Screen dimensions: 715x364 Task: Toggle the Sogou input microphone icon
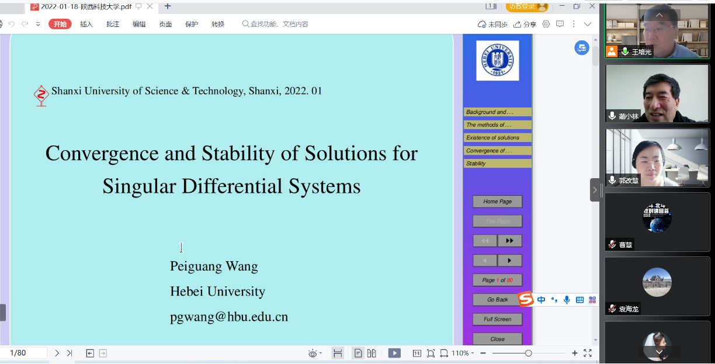click(567, 300)
